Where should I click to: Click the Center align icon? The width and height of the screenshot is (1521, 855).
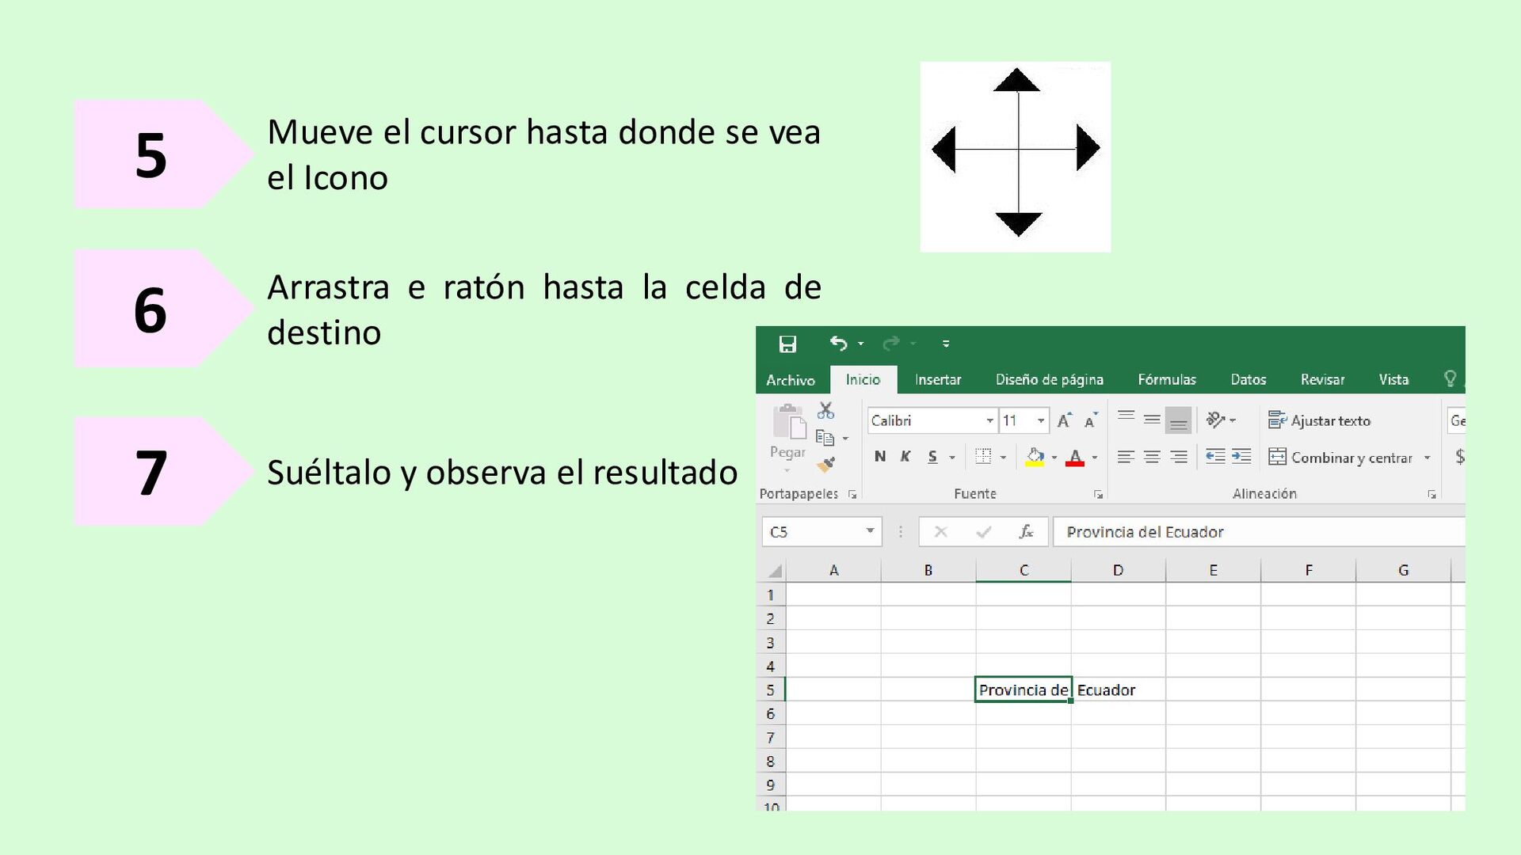[1152, 457]
